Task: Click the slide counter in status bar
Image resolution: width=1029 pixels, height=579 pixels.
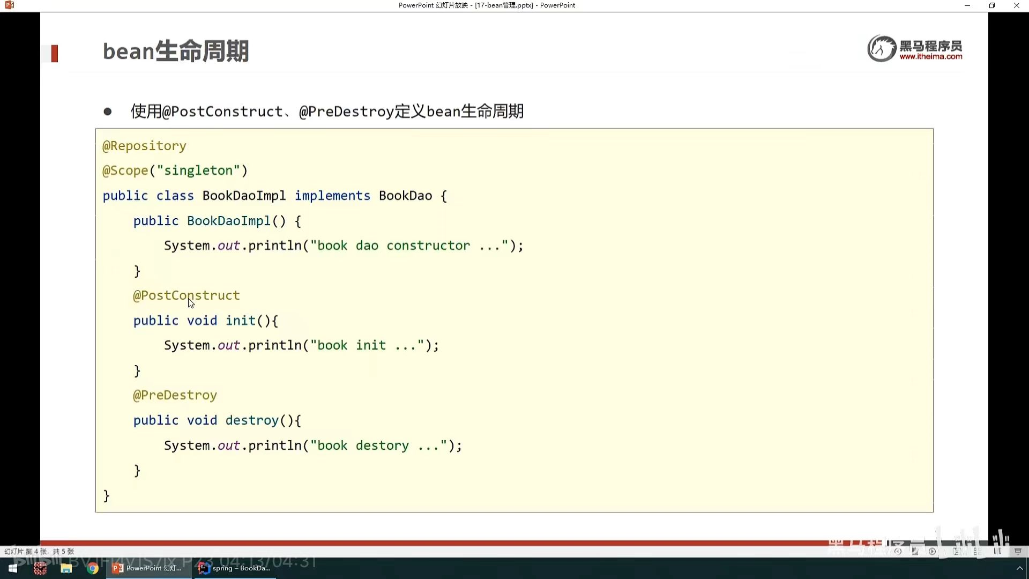Action: (x=39, y=551)
